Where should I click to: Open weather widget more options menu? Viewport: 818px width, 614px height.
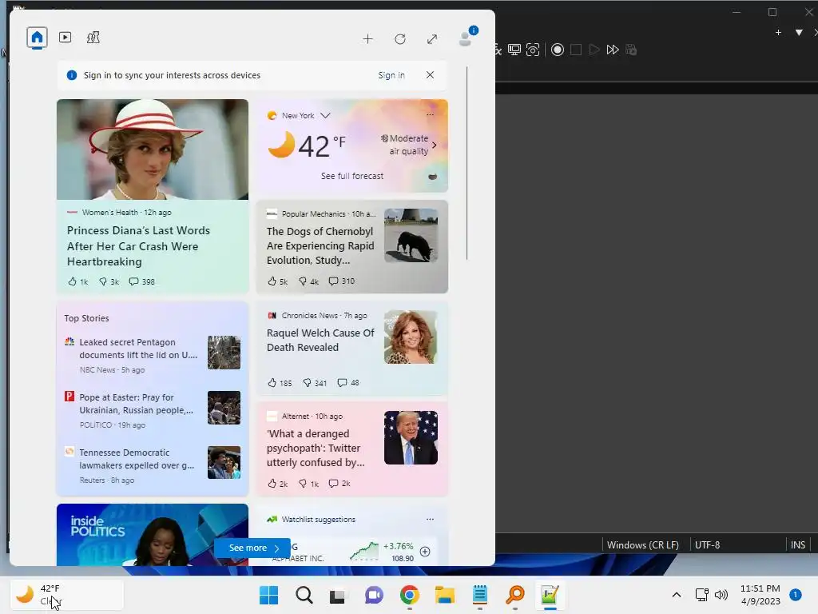430,115
